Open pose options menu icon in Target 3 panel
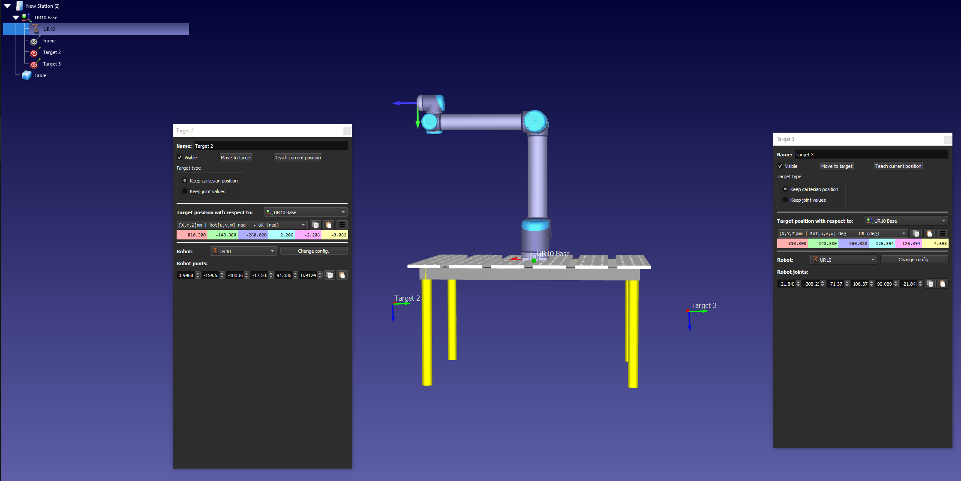 tap(942, 233)
